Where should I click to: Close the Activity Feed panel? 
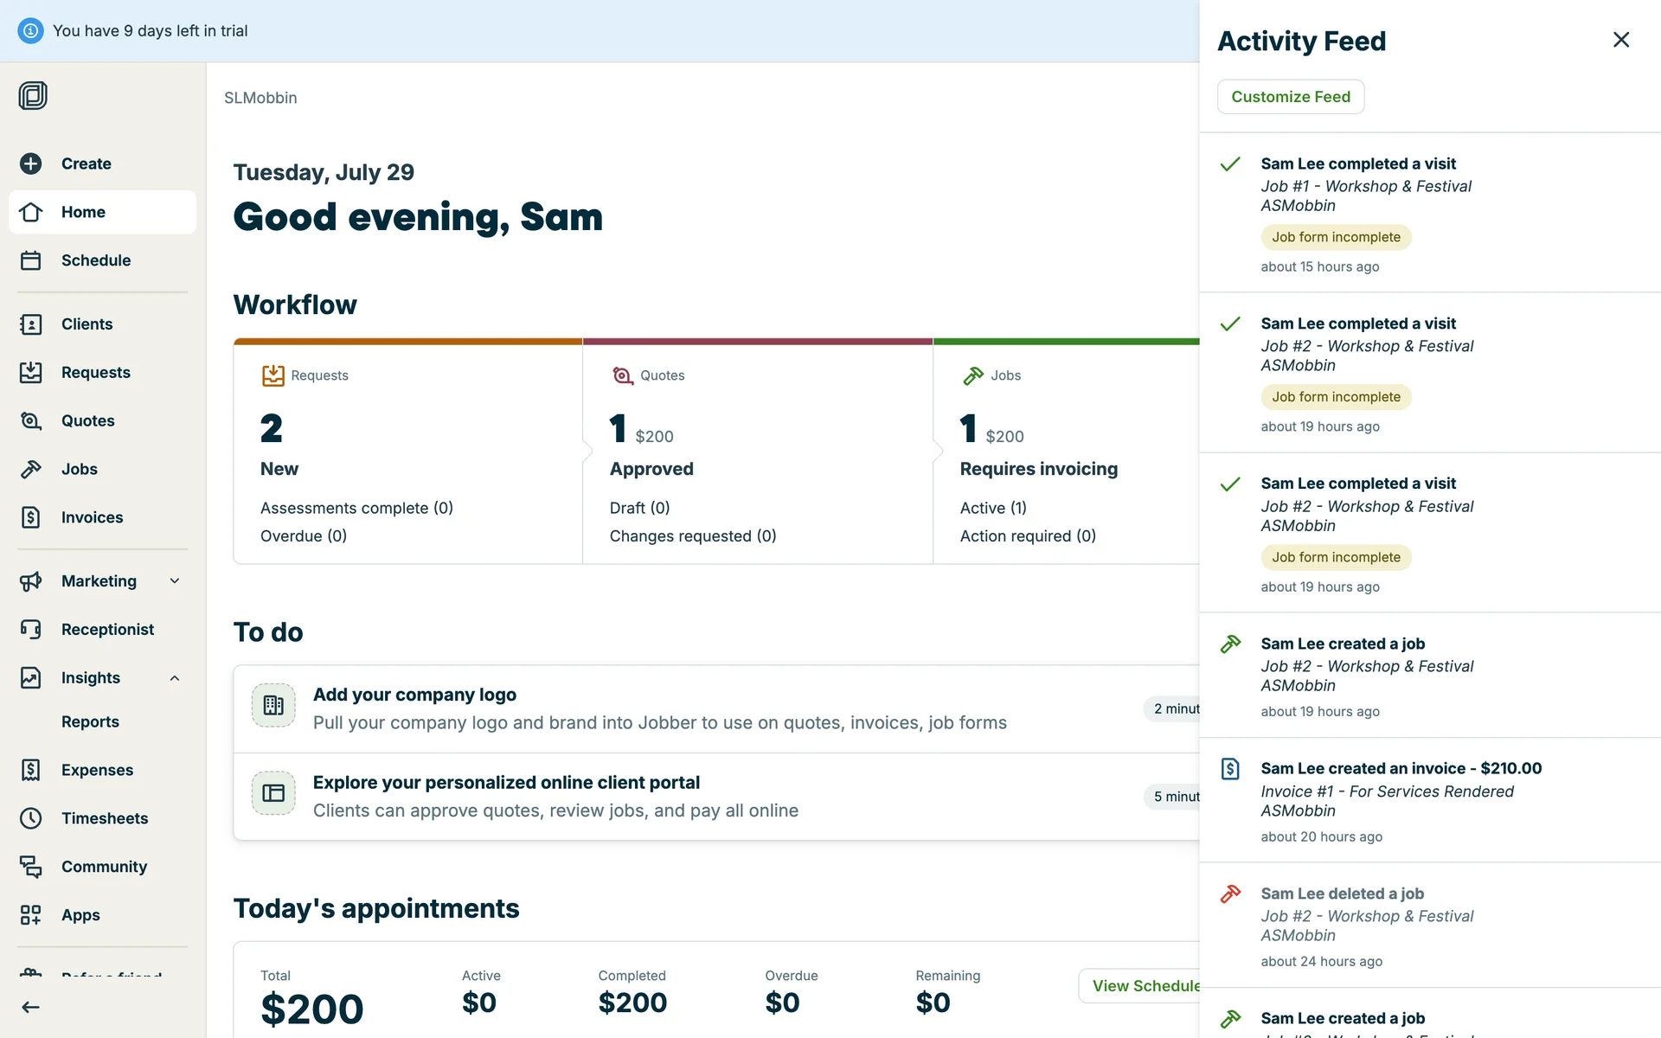(x=1620, y=40)
